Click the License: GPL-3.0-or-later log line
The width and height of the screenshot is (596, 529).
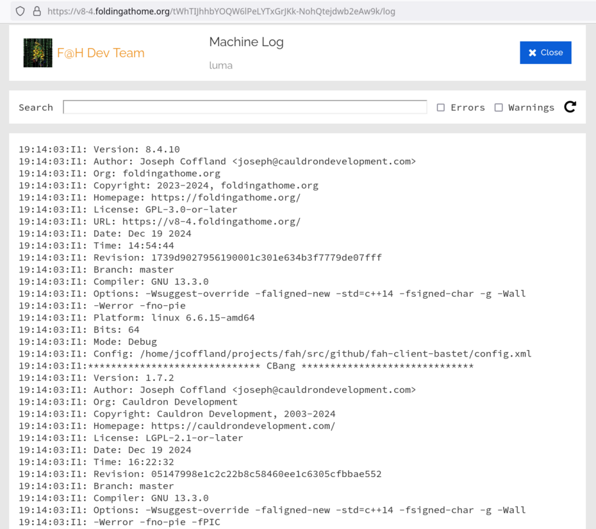tap(128, 210)
